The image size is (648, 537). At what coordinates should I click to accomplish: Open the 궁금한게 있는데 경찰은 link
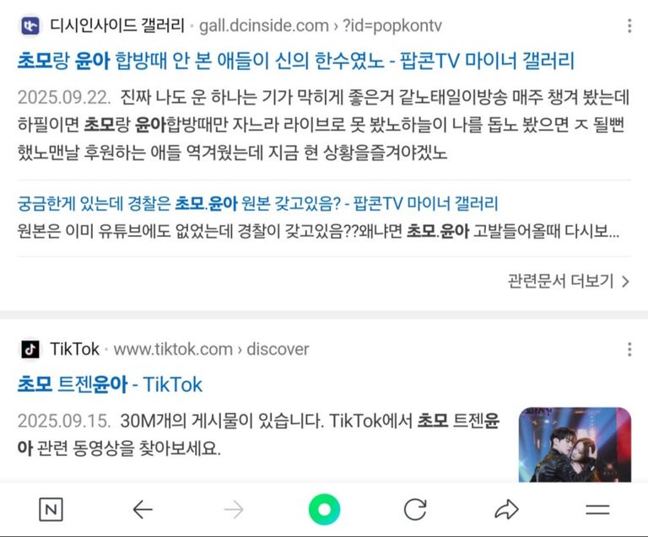257,204
